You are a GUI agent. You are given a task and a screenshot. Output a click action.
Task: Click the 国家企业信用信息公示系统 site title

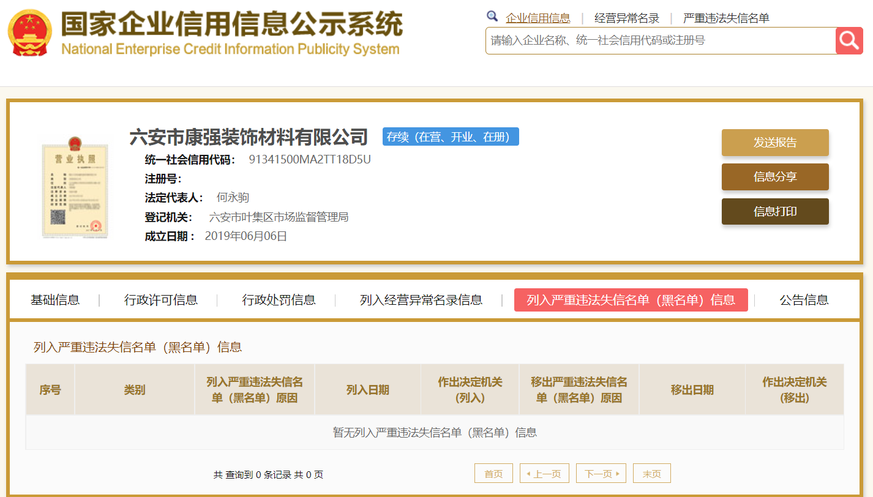click(x=231, y=24)
